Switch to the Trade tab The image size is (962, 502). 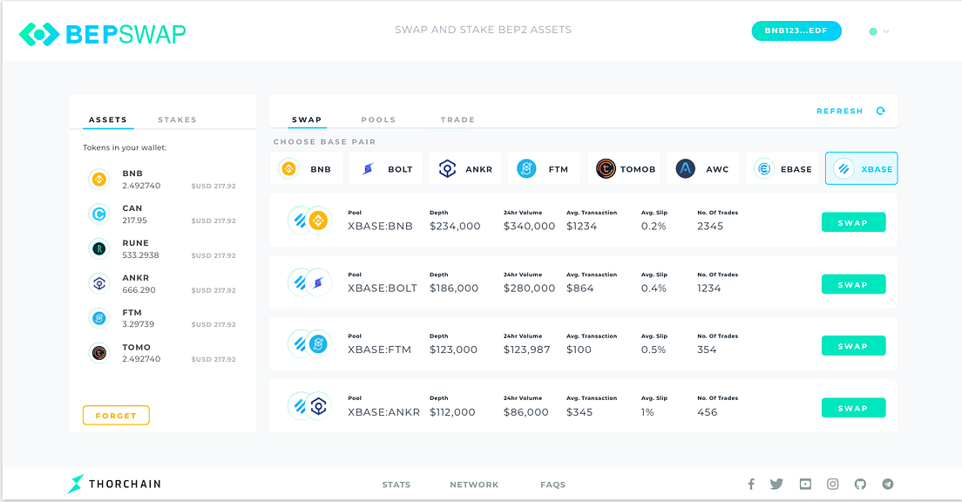pyautogui.click(x=457, y=119)
